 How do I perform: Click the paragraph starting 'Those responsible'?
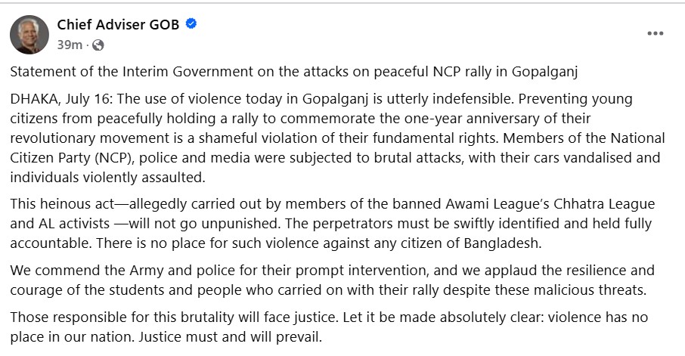coord(333,326)
